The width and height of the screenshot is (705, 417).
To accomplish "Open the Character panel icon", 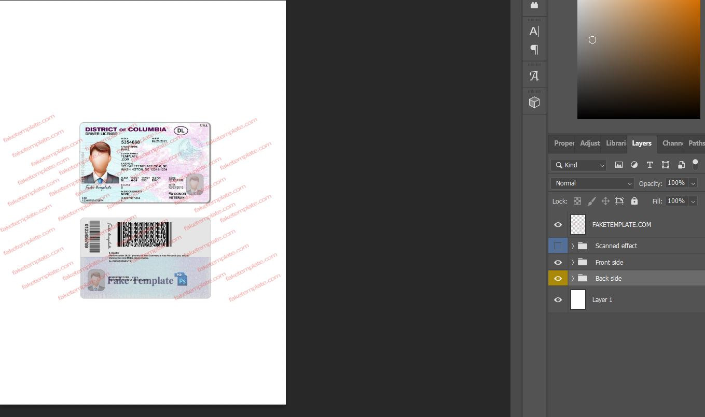I will tap(534, 31).
